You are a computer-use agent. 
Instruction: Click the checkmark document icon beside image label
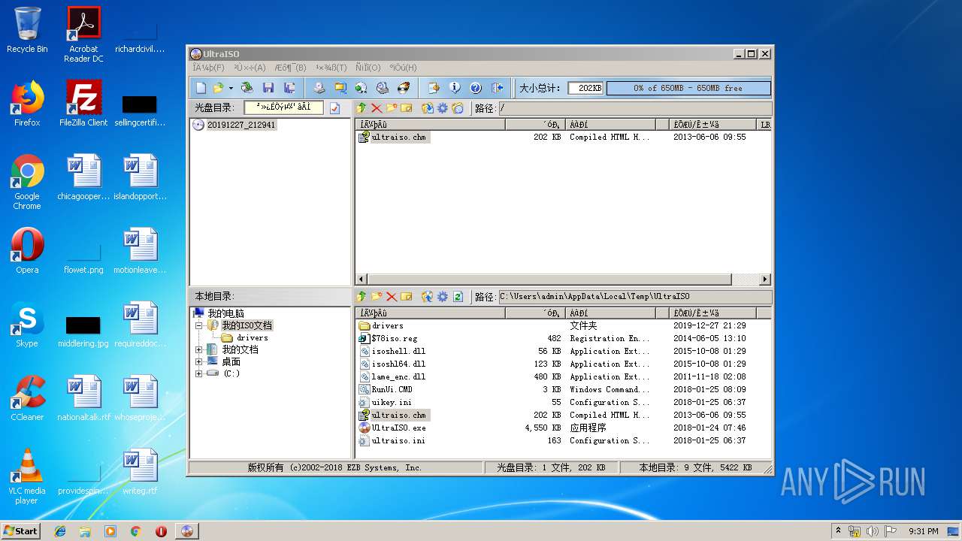pos(334,108)
